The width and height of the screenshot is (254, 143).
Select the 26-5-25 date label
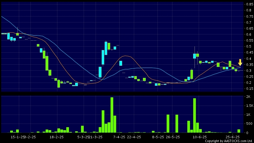click(x=173, y=137)
